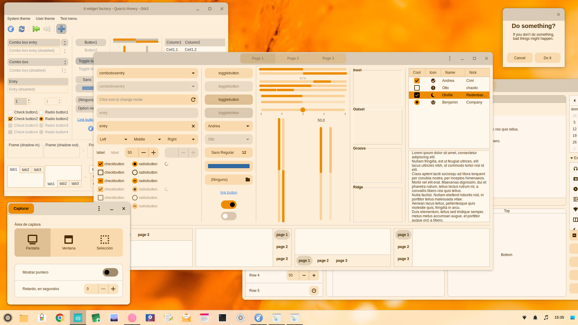The width and height of the screenshot is (578, 325).
Task: Click the notification bell in system tray
Action: [x=535, y=317]
